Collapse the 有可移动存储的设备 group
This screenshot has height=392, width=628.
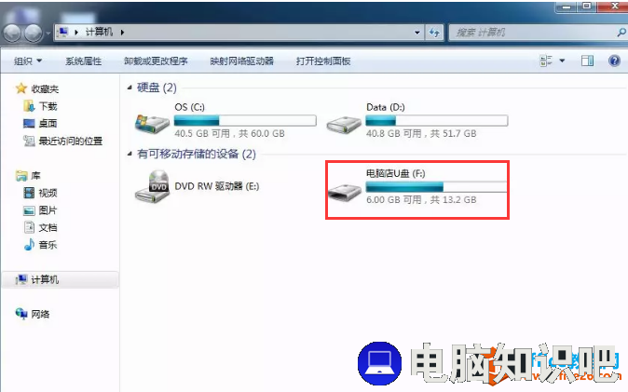point(130,154)
